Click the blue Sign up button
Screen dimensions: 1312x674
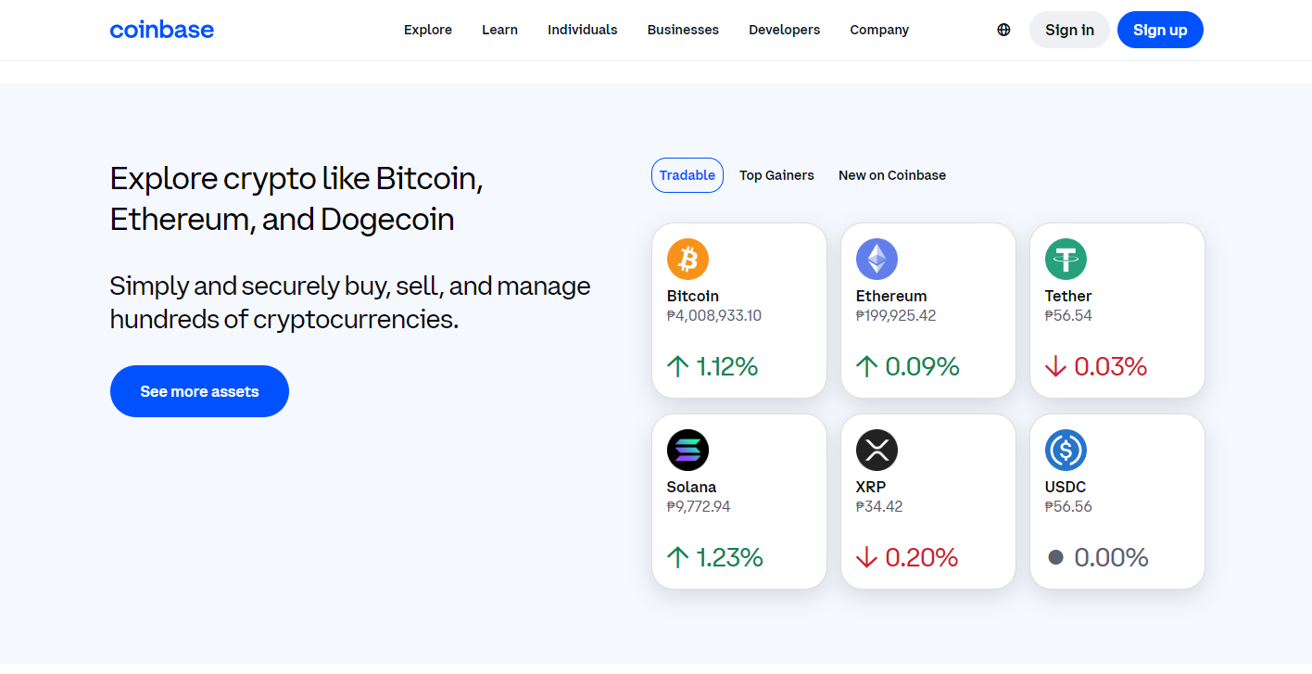pos(1160,30)
